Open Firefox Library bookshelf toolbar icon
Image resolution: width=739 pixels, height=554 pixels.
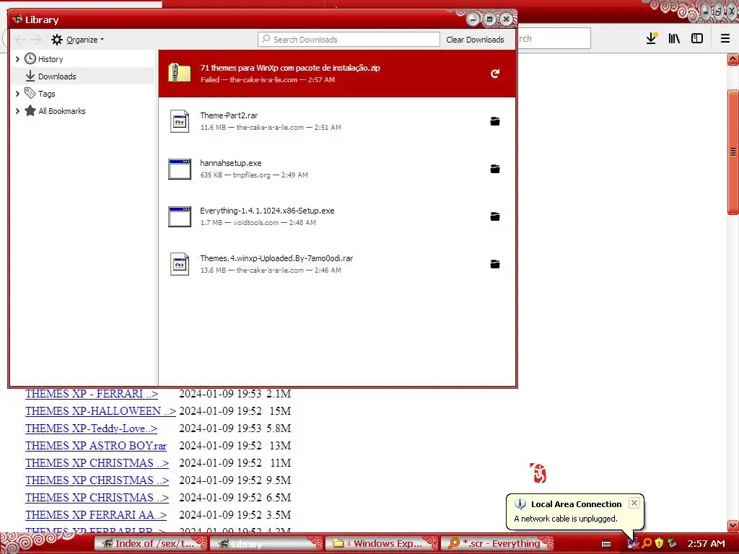(674, 39)
